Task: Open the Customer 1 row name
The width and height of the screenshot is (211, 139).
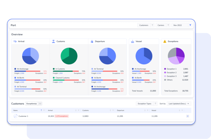Action: click(x=23, y=116)
